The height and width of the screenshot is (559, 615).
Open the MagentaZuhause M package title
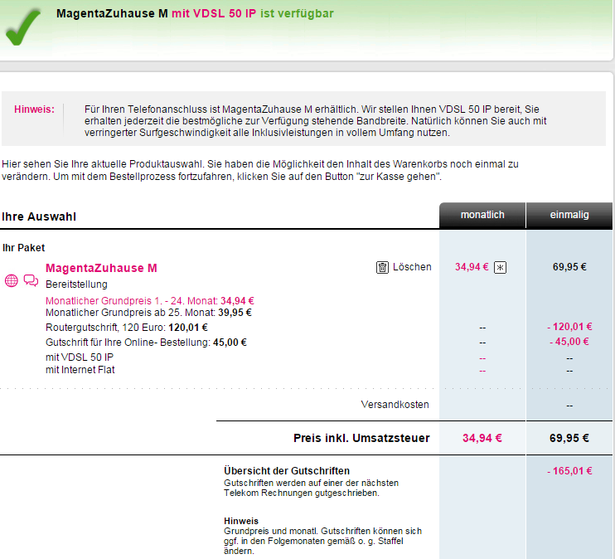[101, 268]
